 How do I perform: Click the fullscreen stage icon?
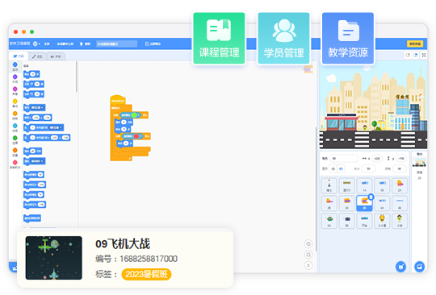[x=424, y=56]
